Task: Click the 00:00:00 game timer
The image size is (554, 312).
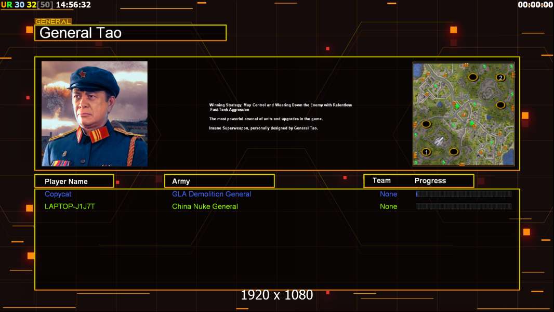Action: click(x=535, y=5)
